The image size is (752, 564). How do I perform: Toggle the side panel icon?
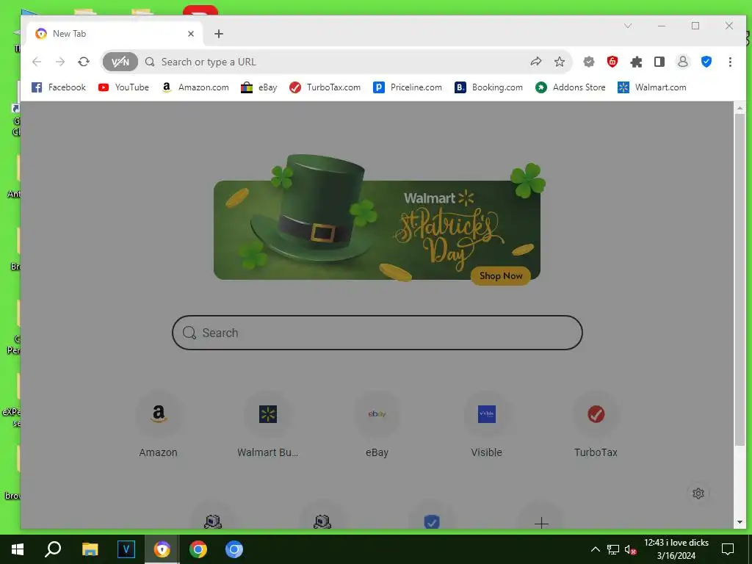(x=659, y=62)
